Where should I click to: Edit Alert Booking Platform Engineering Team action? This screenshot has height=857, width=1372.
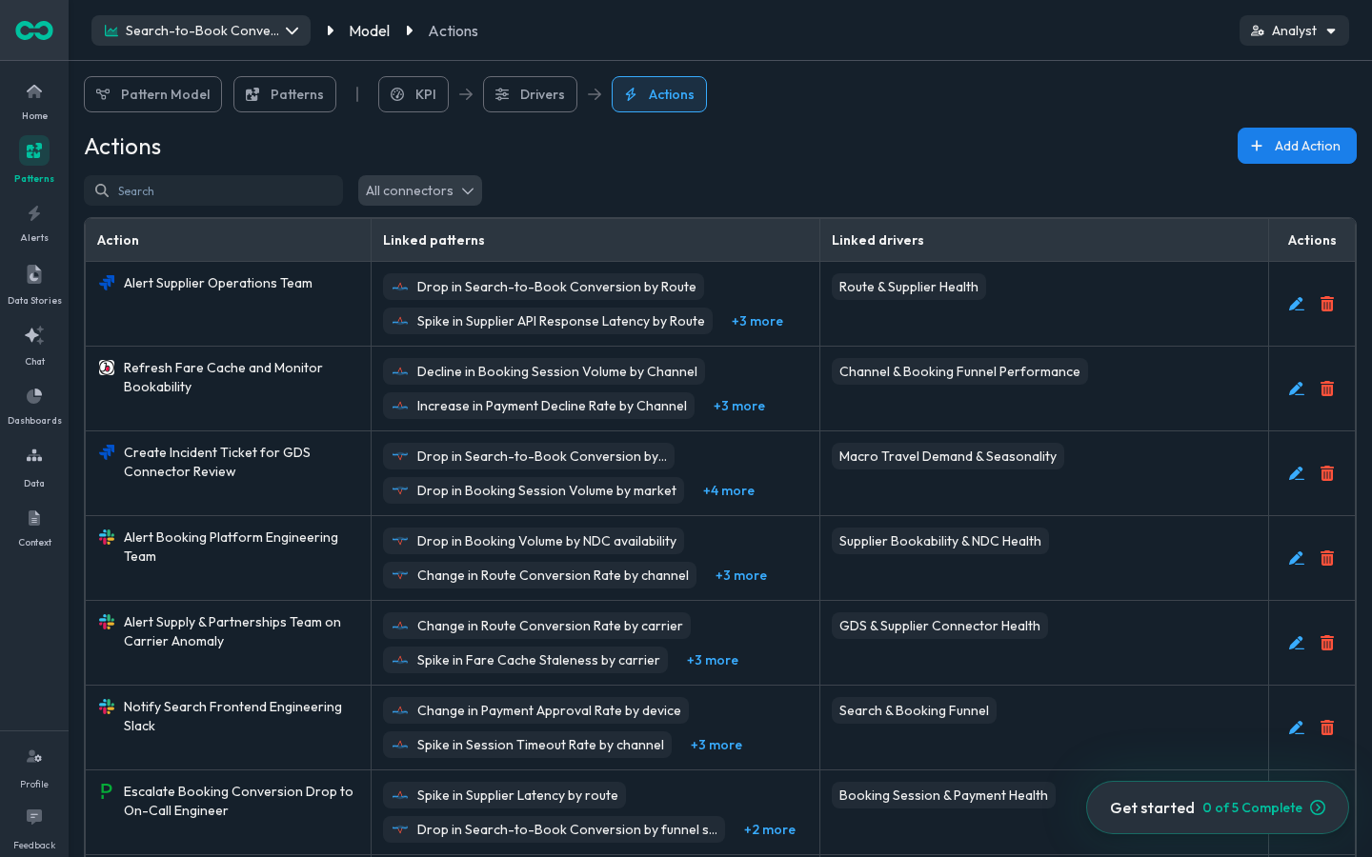point(1297,558)
